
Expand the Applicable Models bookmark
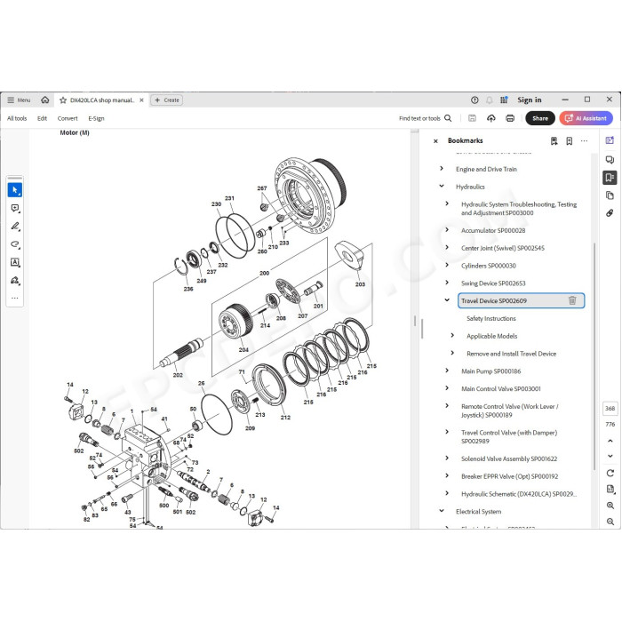(x=452, y=335)
